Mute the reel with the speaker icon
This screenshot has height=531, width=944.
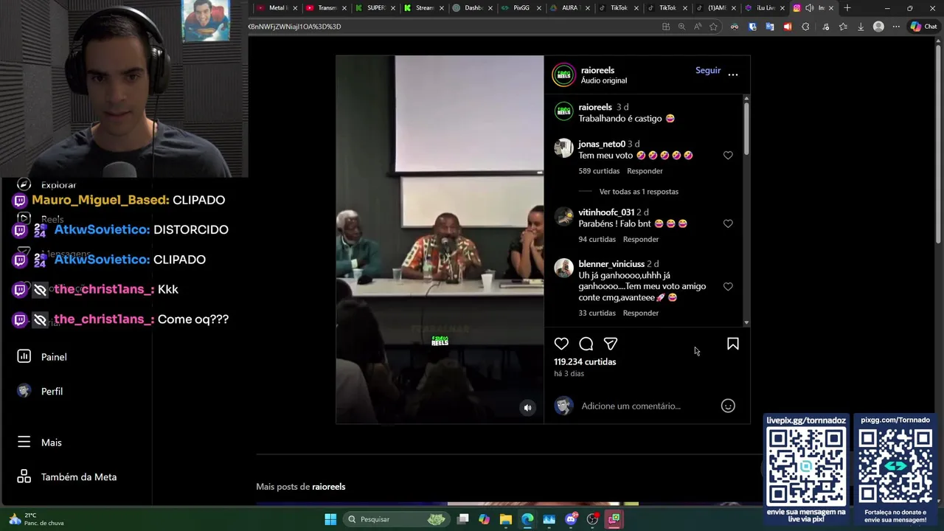(x=527, y=407)
